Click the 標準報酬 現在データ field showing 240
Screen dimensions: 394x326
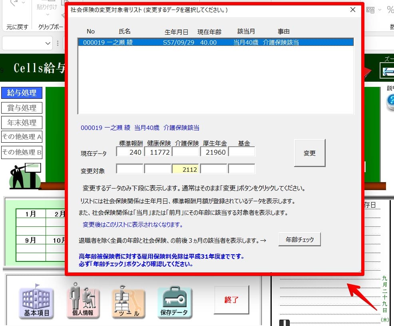pos(129,152)
